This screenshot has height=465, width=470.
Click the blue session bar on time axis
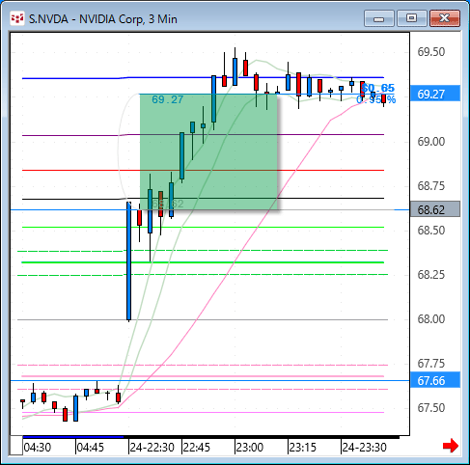[x=73, y=437]
